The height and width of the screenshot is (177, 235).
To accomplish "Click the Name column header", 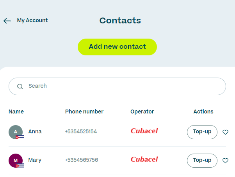I will point(16,112).
